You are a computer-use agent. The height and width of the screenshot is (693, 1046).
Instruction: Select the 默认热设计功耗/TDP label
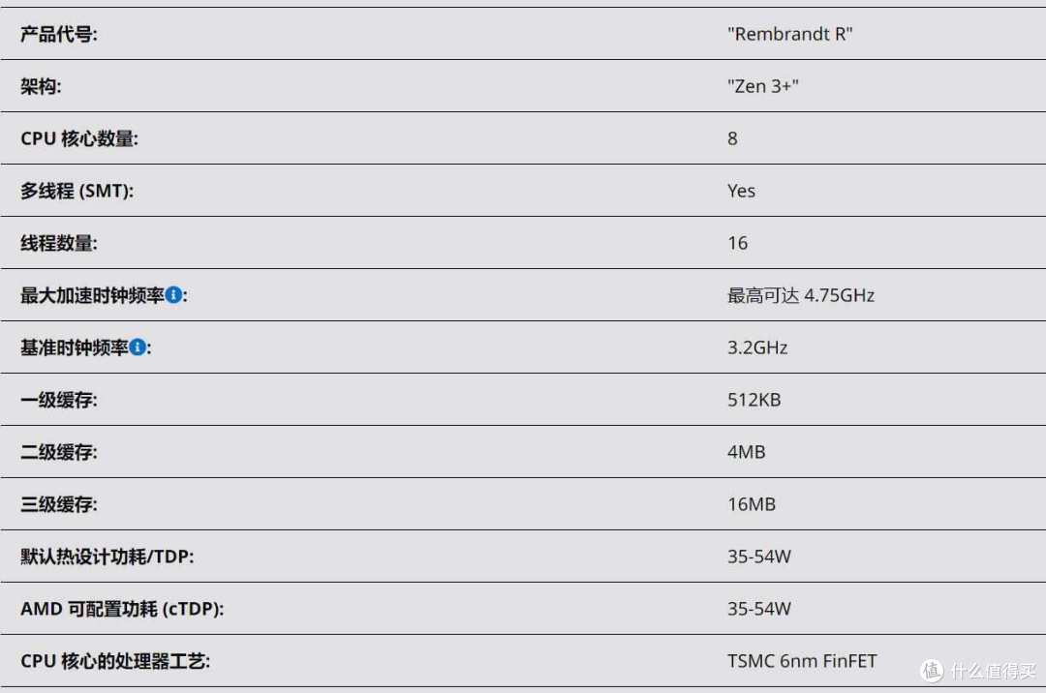point(108,557)
